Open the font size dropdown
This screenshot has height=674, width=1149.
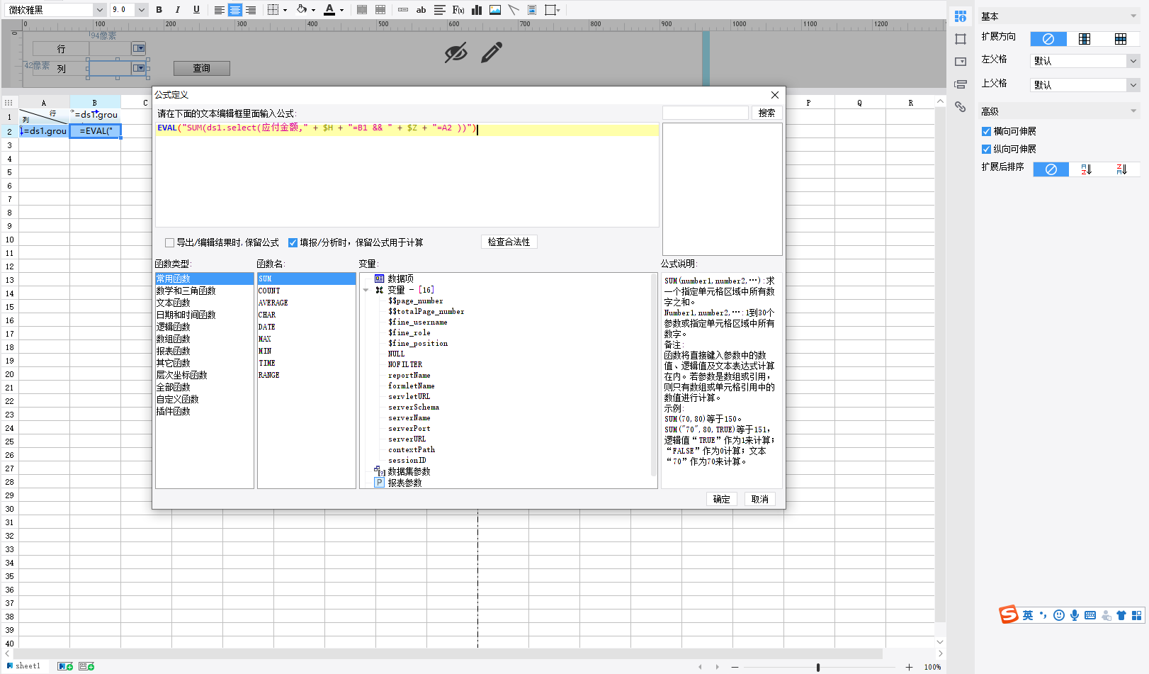click(x=142, y=10)
